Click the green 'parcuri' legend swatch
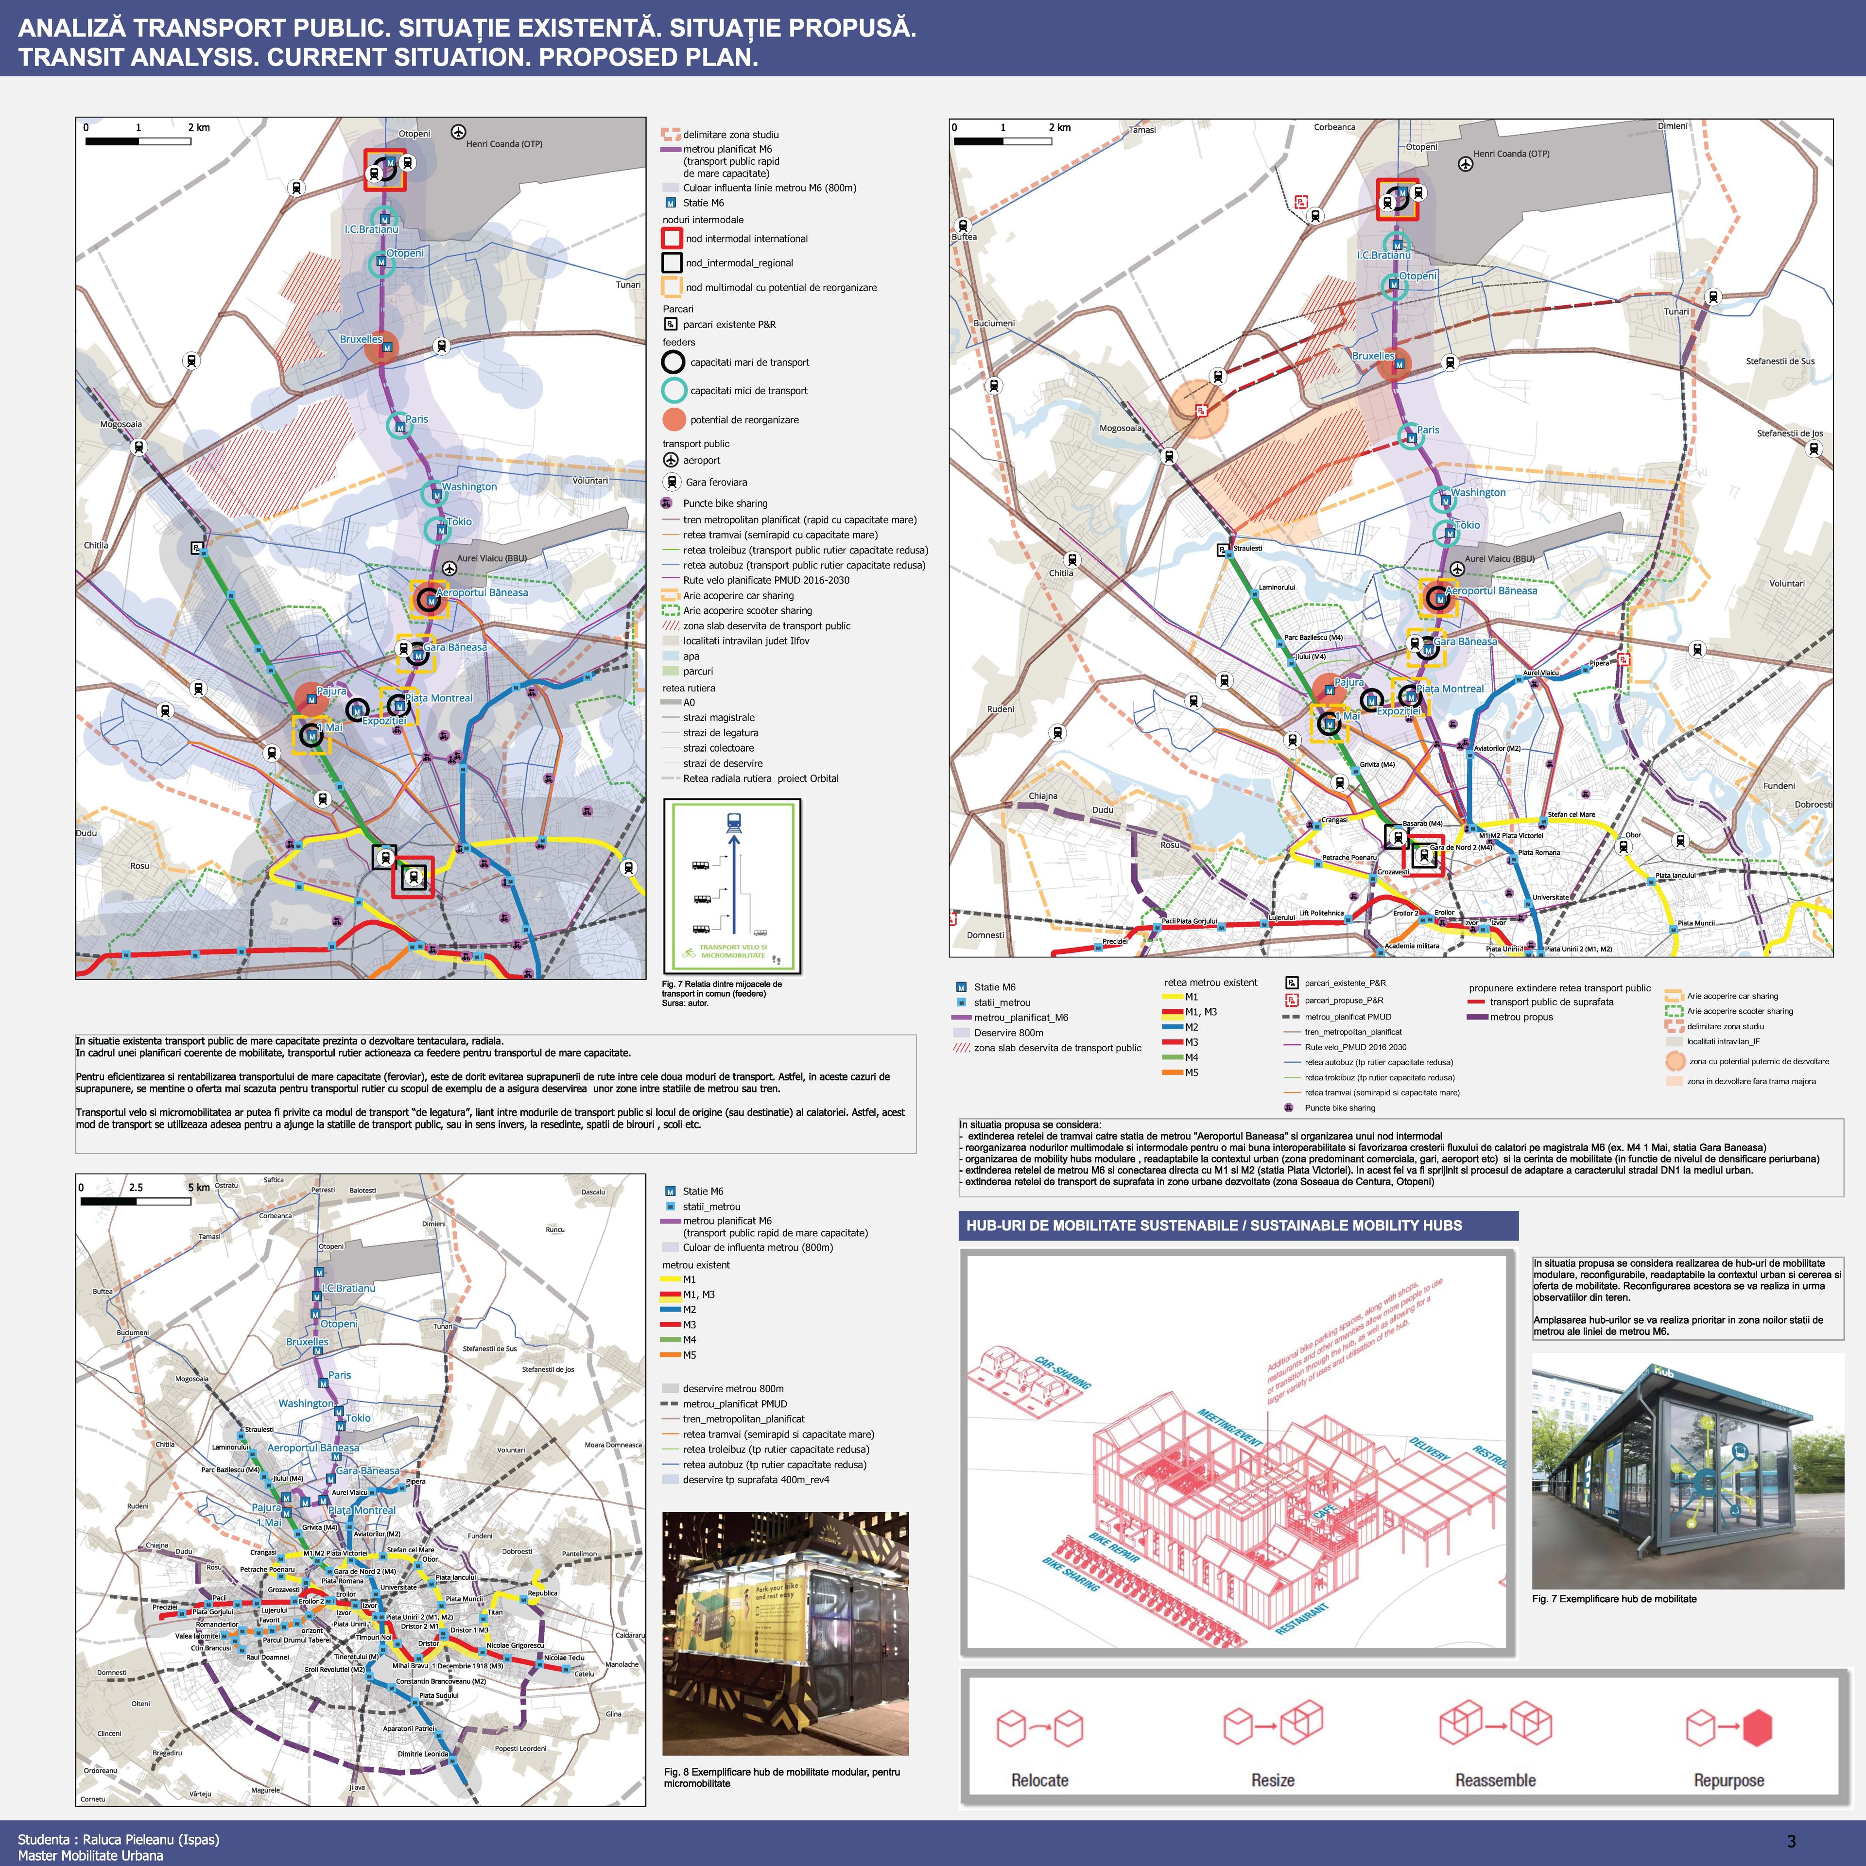The height and width of the screenshot is (1866, 1866). [x=670, y=671]
